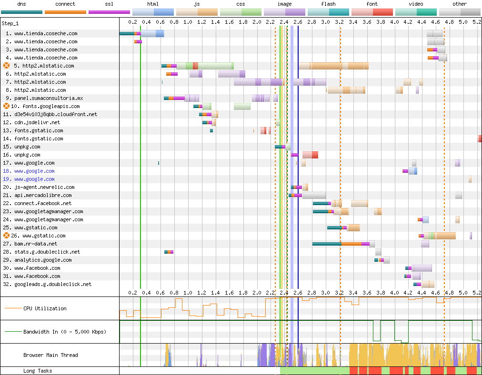Select the ssl legend color bar
The image size is (482, 375).
coord(109,12)
